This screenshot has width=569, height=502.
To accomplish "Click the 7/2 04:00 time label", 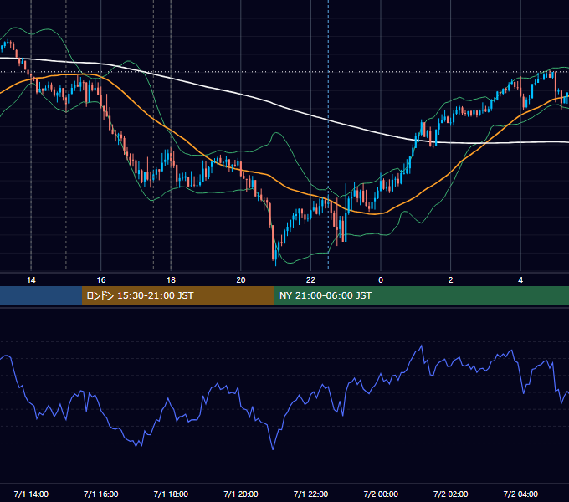I will tap(520, 494).
